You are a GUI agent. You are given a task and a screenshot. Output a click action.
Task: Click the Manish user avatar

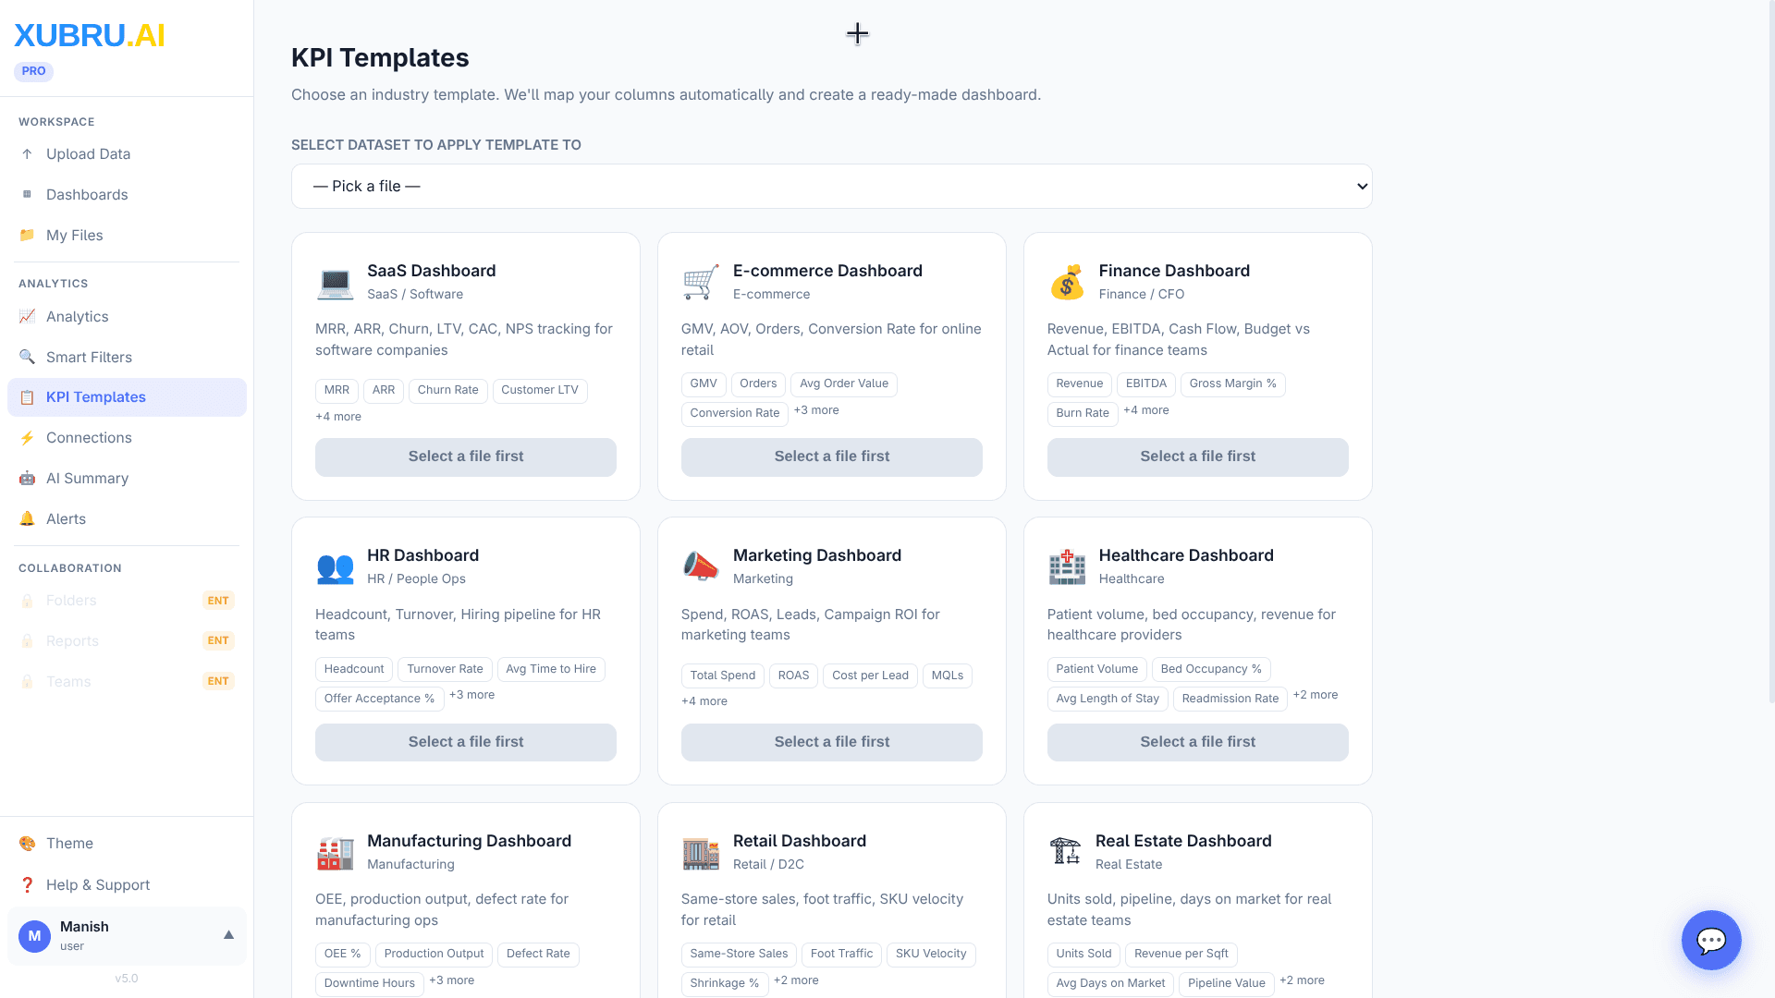point(34,936)
